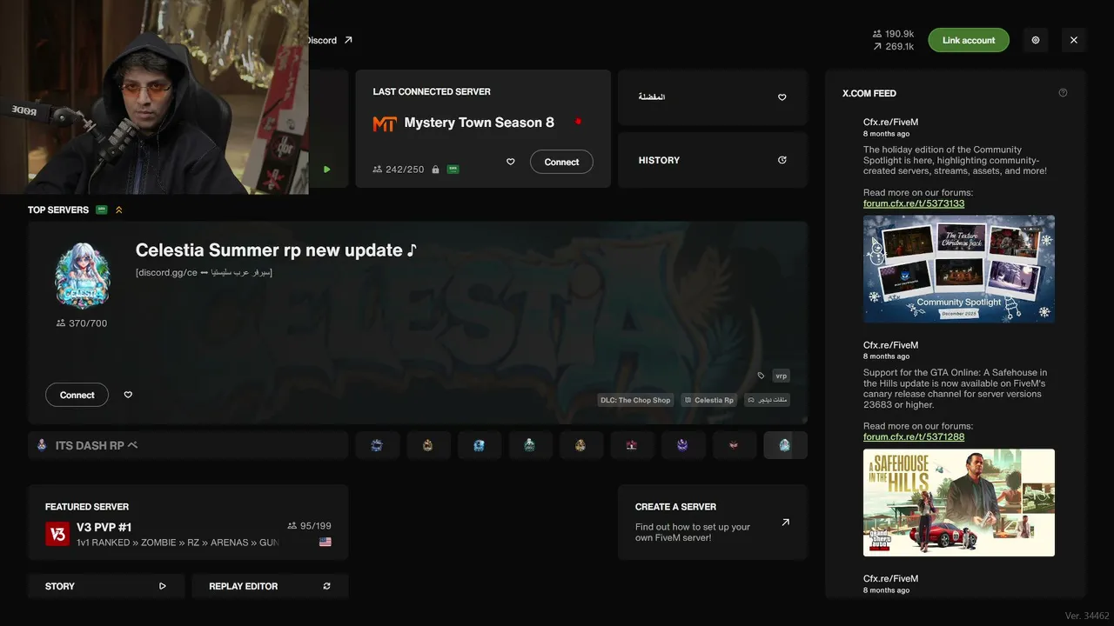Select the purple server icon in strip

[x=682, y=445]
